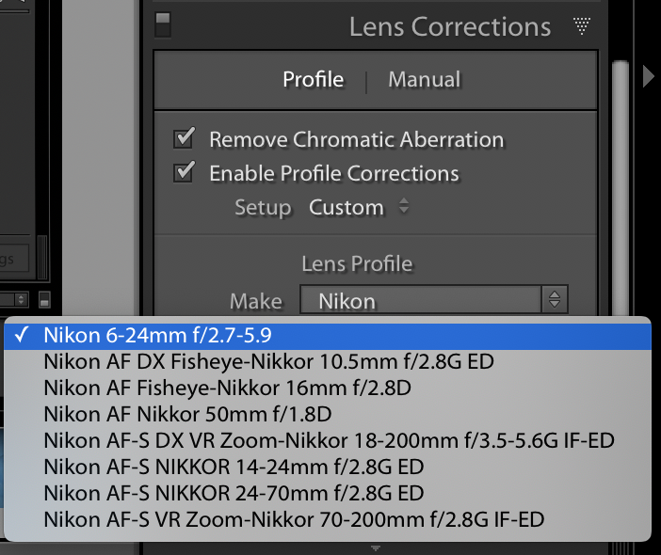Screen dimensions: 661x555
Task: Pick Nikon AF Nikkor 50mm f/1.8D
Action: pyautogui.click(x=328, y=414)
